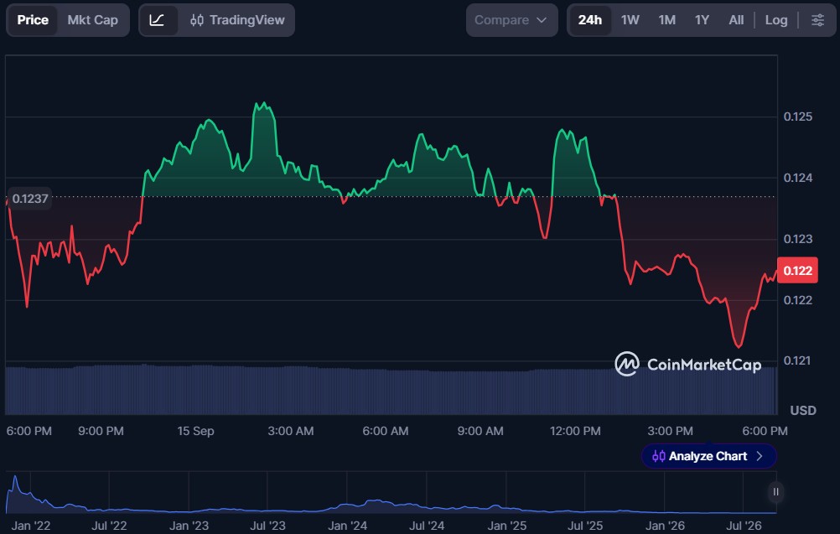Expand the Compare dropdown

[511, 20]
